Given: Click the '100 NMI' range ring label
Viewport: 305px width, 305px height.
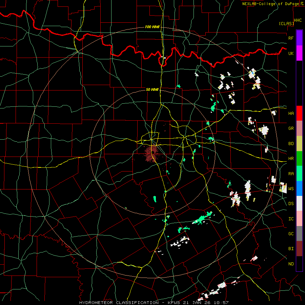Looking at the screenshot, I should coord(152,27).
